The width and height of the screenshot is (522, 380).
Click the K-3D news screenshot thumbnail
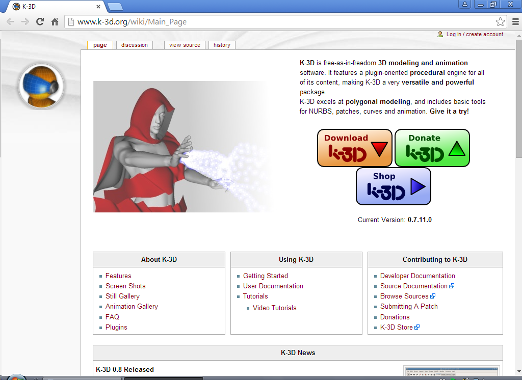[452, 371]
